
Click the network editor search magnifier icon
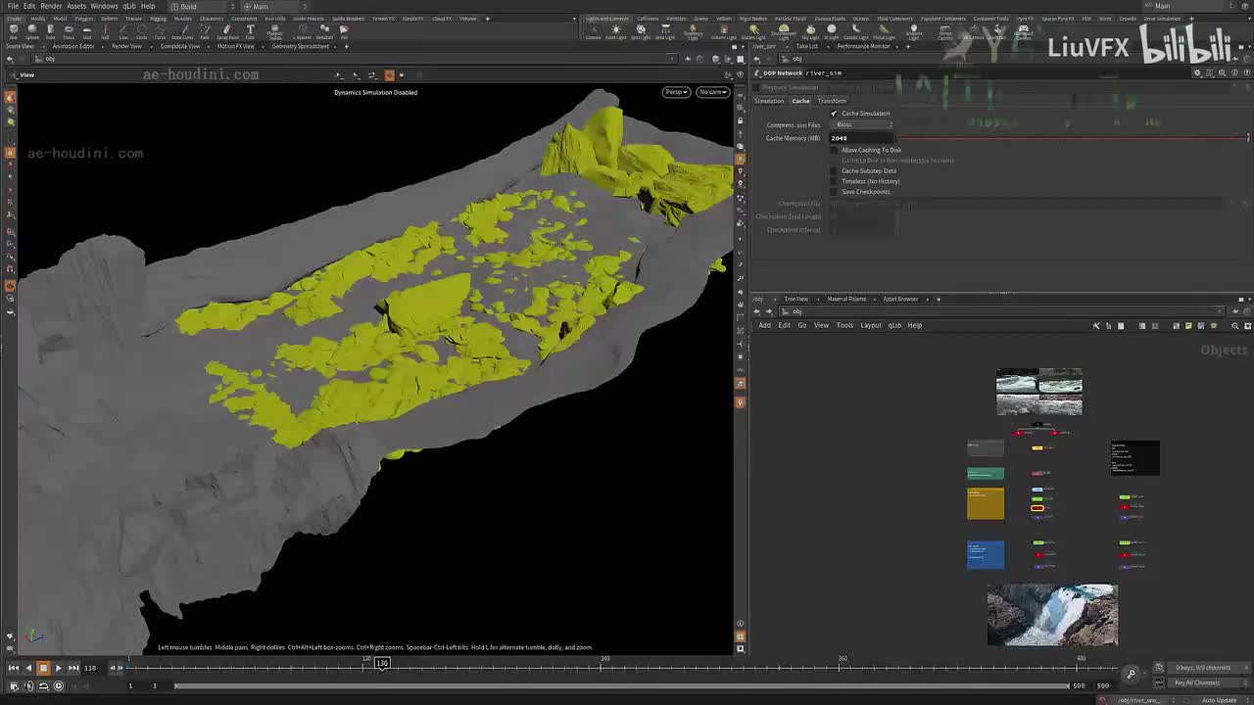point(1234,325)
